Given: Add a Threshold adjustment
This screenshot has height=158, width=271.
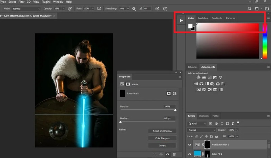Looking at the screenshot, I should pyautogui.click(x=210, y=90).
